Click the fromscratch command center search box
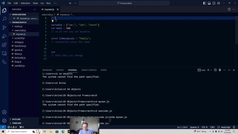The height and width of the screenshot is (134, 238). tap(124, 3)
